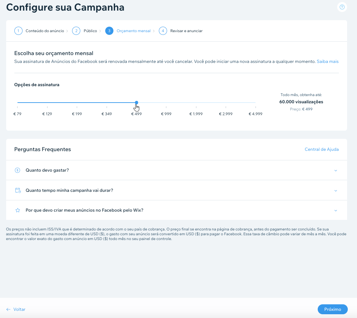This screenshot has height=318, width=357.
Task: Click the Todo mês, obtenha até: label
Action: [x=301, y=95]
